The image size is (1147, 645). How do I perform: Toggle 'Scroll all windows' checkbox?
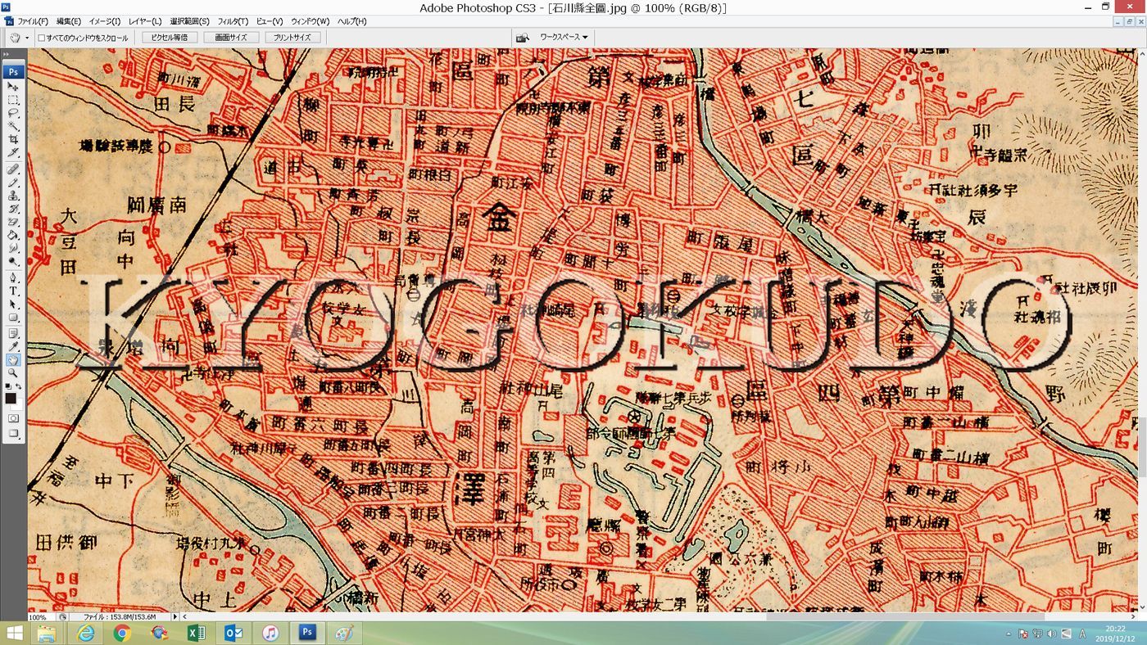(x=41, y=38)
